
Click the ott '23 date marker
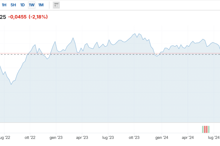pos(134,138)
